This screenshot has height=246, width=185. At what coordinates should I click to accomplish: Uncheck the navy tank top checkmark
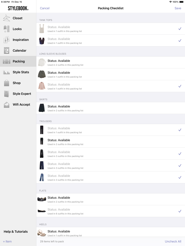[x=180, y=41]
